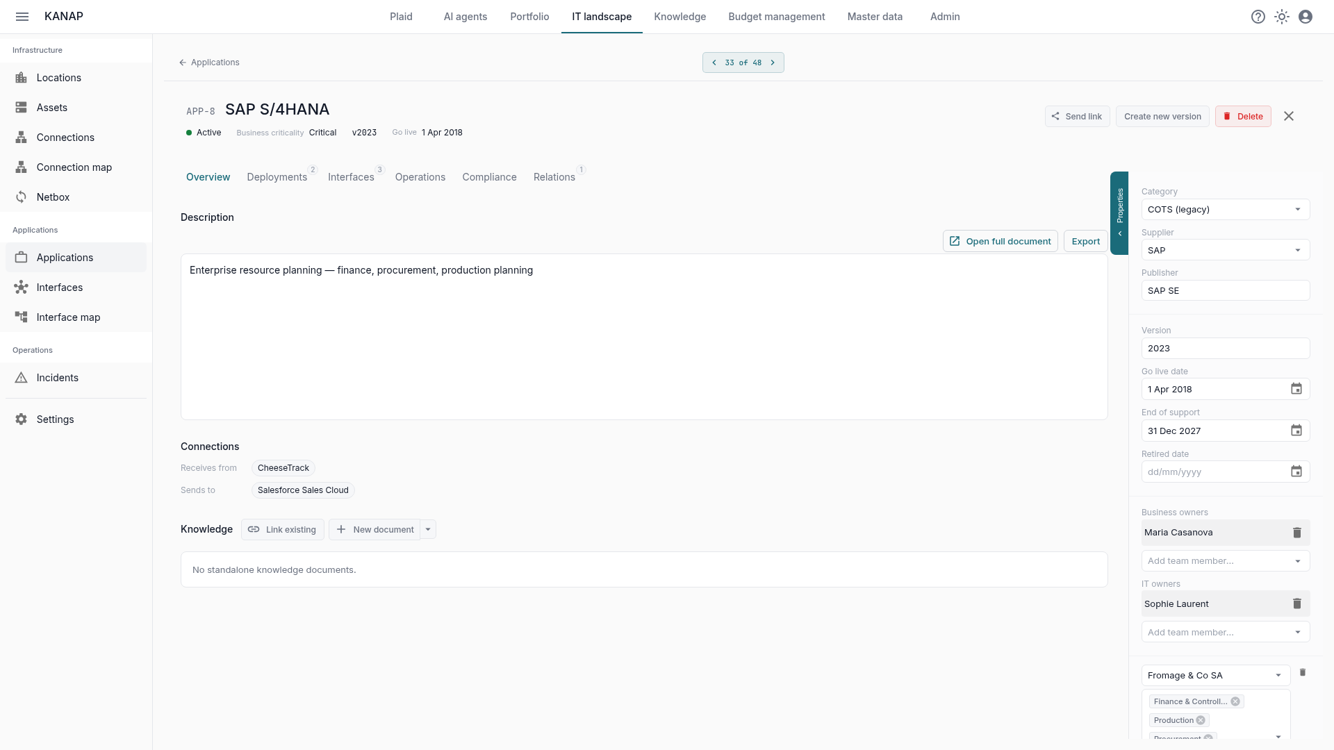This screenshot has width=1334, height=750.
Task: Switch to the Interfaces tab
Action: point(351,177)
